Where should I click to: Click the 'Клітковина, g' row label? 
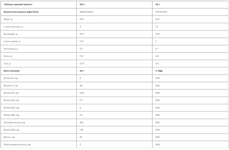pyautogui.click(x=11, y=49)
